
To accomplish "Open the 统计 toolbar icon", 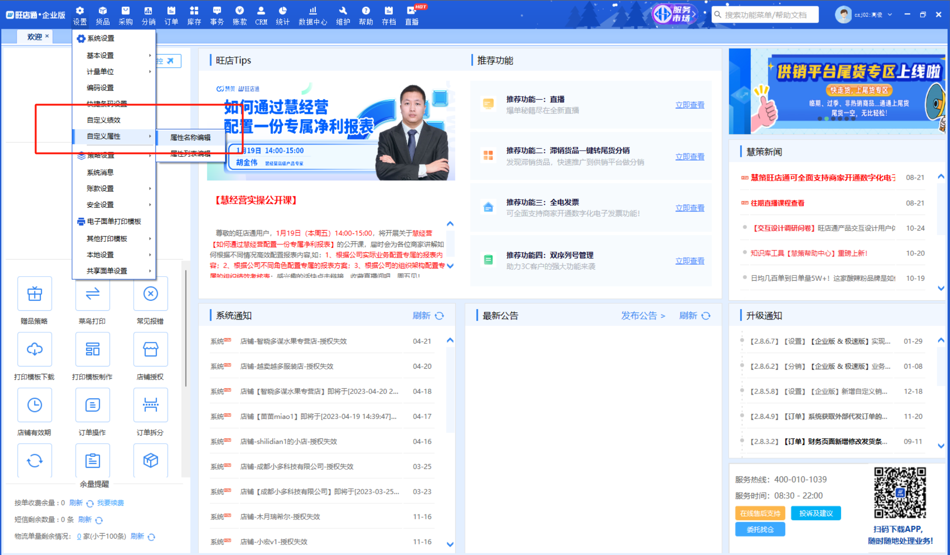I will pyautogui.click(x=282, y=16).
